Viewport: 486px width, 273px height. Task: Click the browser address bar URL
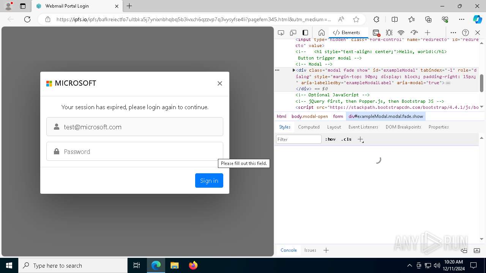194,19
